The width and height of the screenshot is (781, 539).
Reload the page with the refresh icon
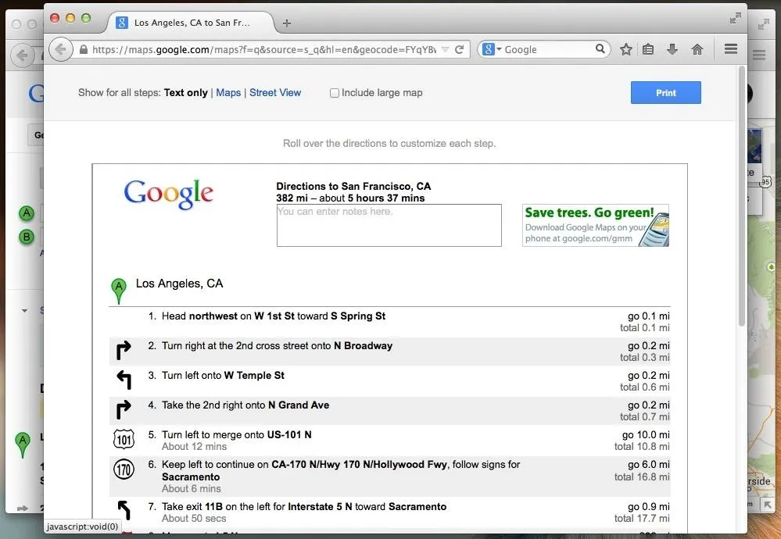coord(459,49)
